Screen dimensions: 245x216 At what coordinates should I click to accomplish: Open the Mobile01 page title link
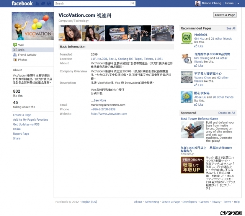[x=201, y=35]
